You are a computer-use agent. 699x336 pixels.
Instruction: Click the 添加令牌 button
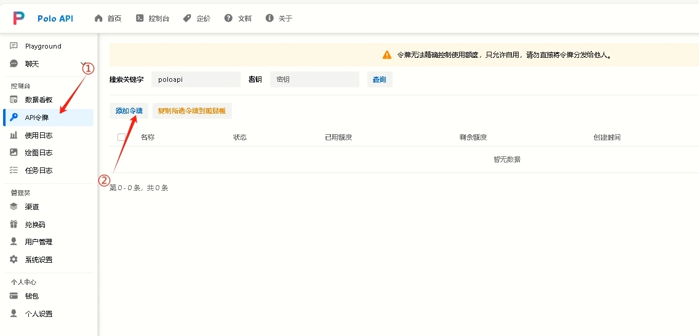(129, 111)
